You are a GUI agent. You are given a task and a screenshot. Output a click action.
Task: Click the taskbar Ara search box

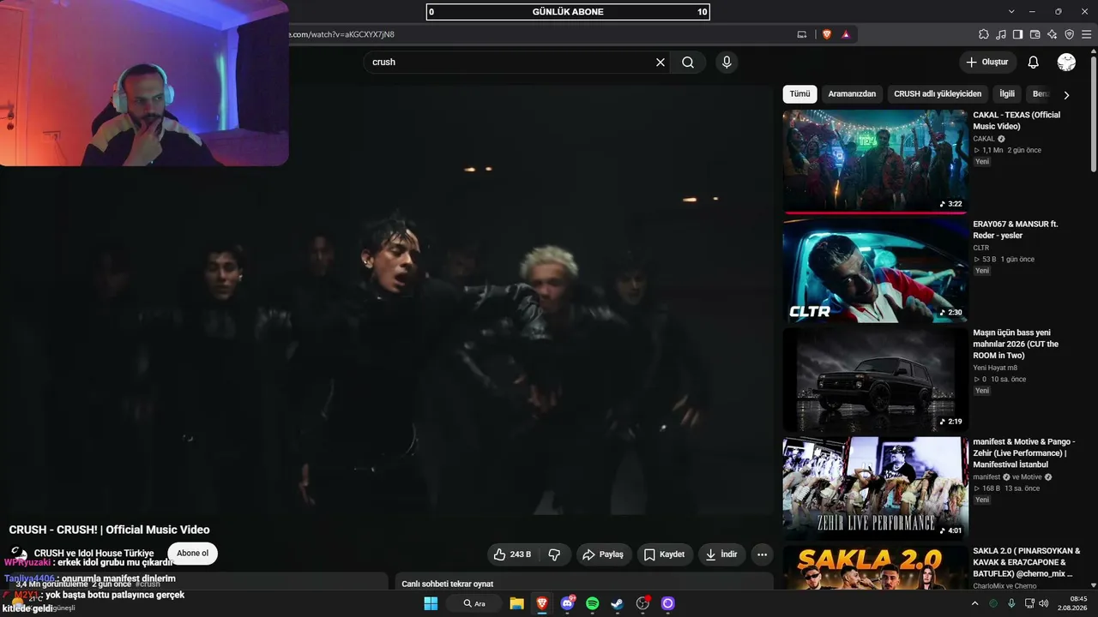(474, 603)
